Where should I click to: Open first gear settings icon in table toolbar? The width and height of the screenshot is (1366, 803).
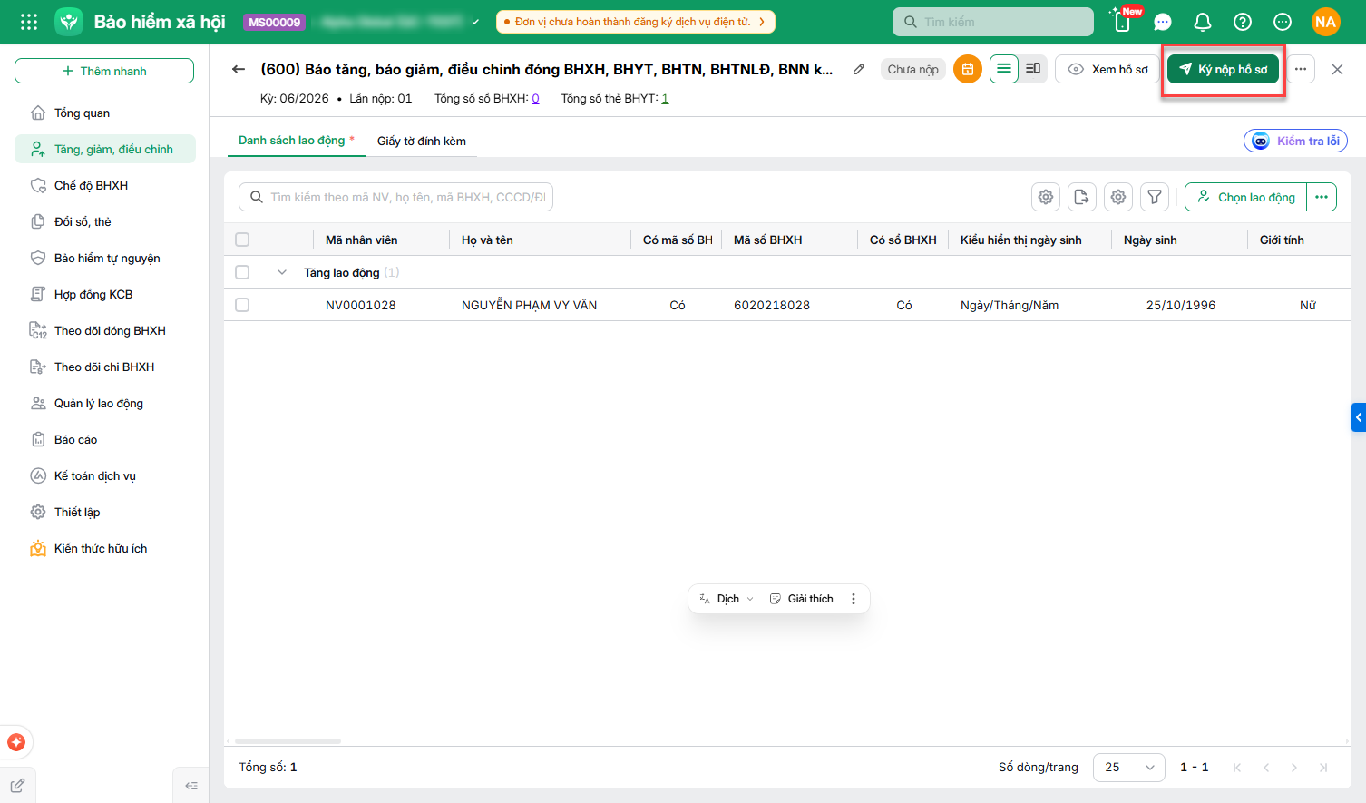pyautogui.click(x=1046, y=197)
